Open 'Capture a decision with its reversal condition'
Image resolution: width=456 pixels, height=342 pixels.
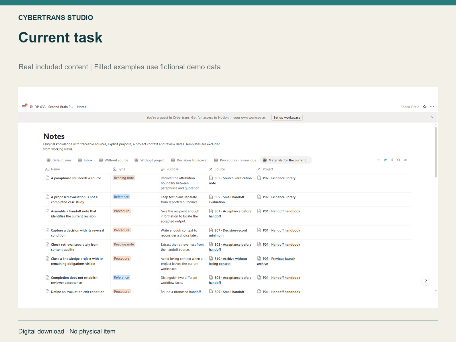pyautogui.click(x=78, y=233)
